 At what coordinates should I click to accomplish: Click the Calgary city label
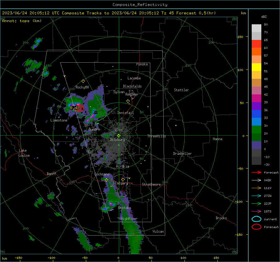click(x=121, y=183)
